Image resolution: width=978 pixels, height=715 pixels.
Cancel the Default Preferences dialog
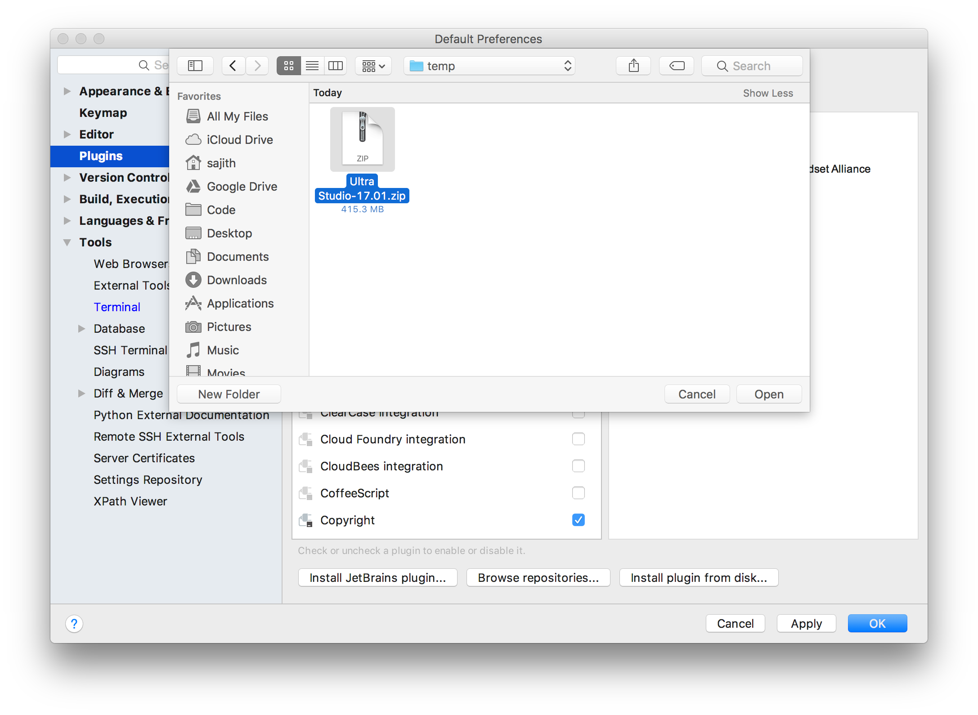(735, 623)
